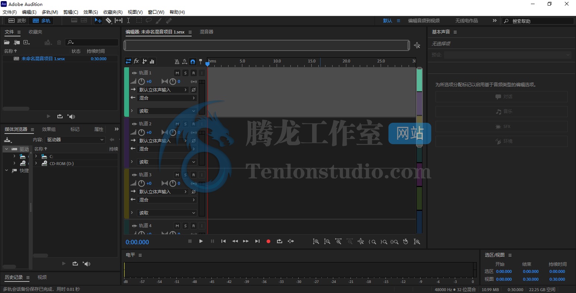Zoom in amplitude icon
The image size is (576, 293).
point(316,242)
